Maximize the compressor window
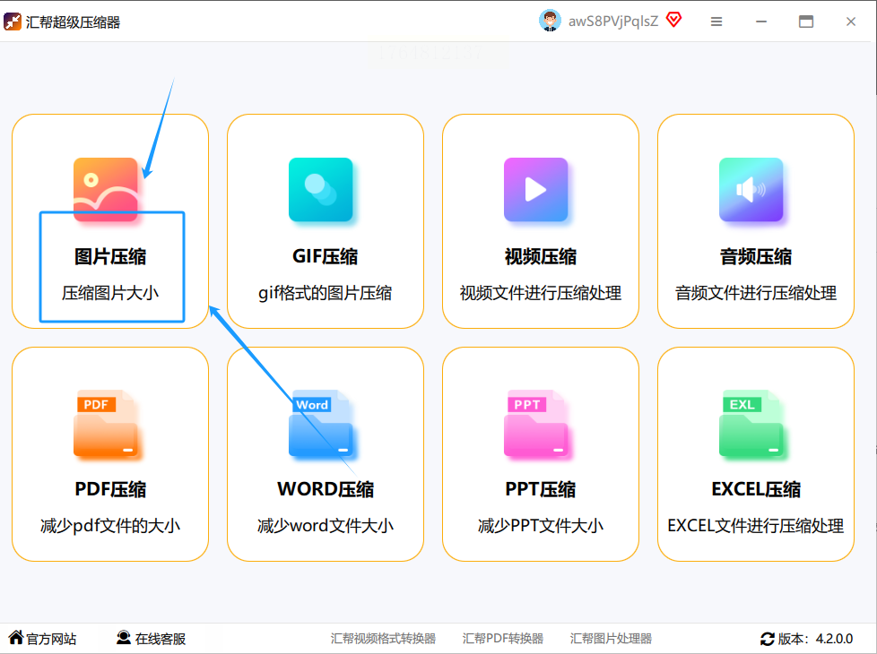The width and height of the screenshot is (877, 654). pos(806,22)
